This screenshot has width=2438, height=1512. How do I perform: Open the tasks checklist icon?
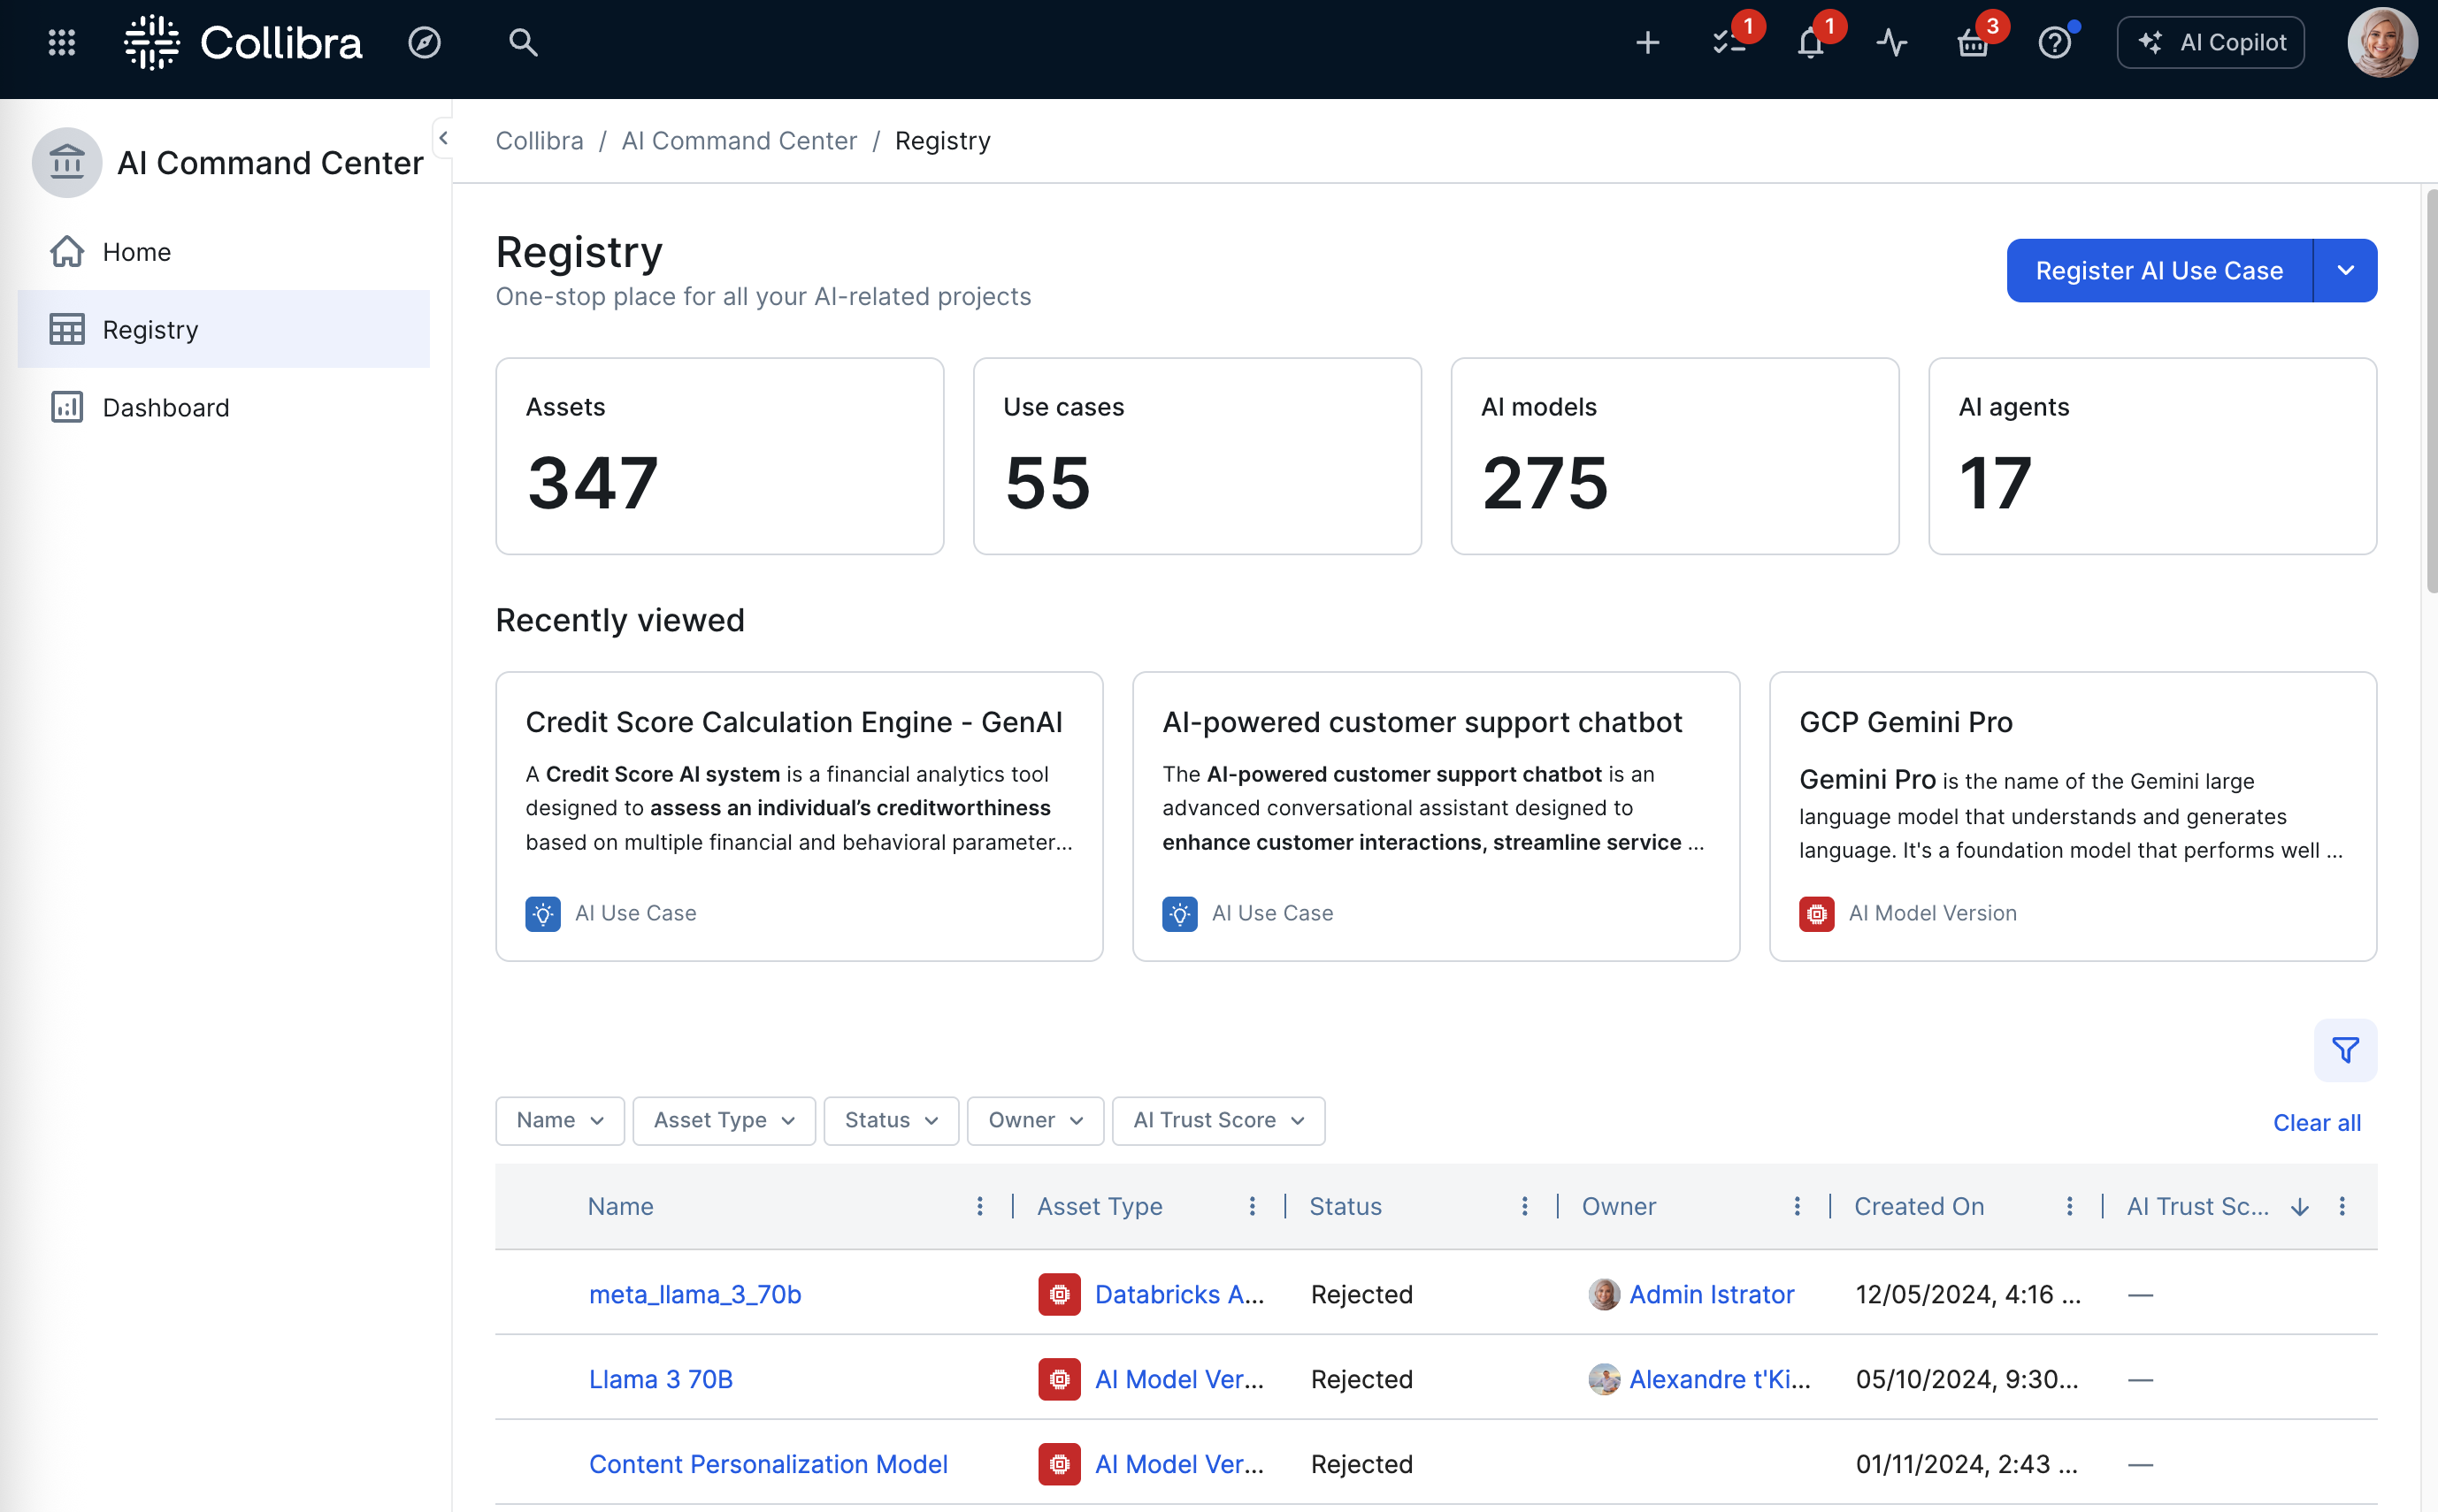1729,42
